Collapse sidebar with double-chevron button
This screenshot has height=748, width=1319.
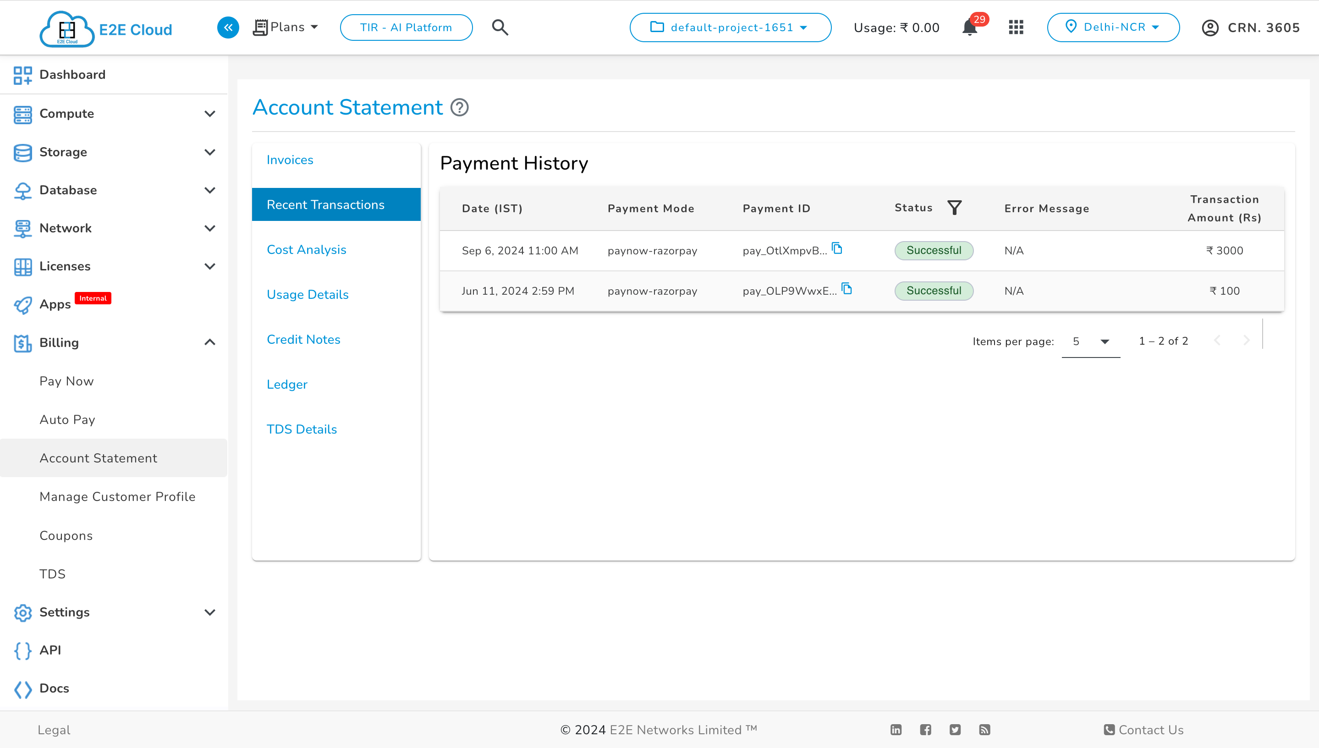click(x=228, y=27)
